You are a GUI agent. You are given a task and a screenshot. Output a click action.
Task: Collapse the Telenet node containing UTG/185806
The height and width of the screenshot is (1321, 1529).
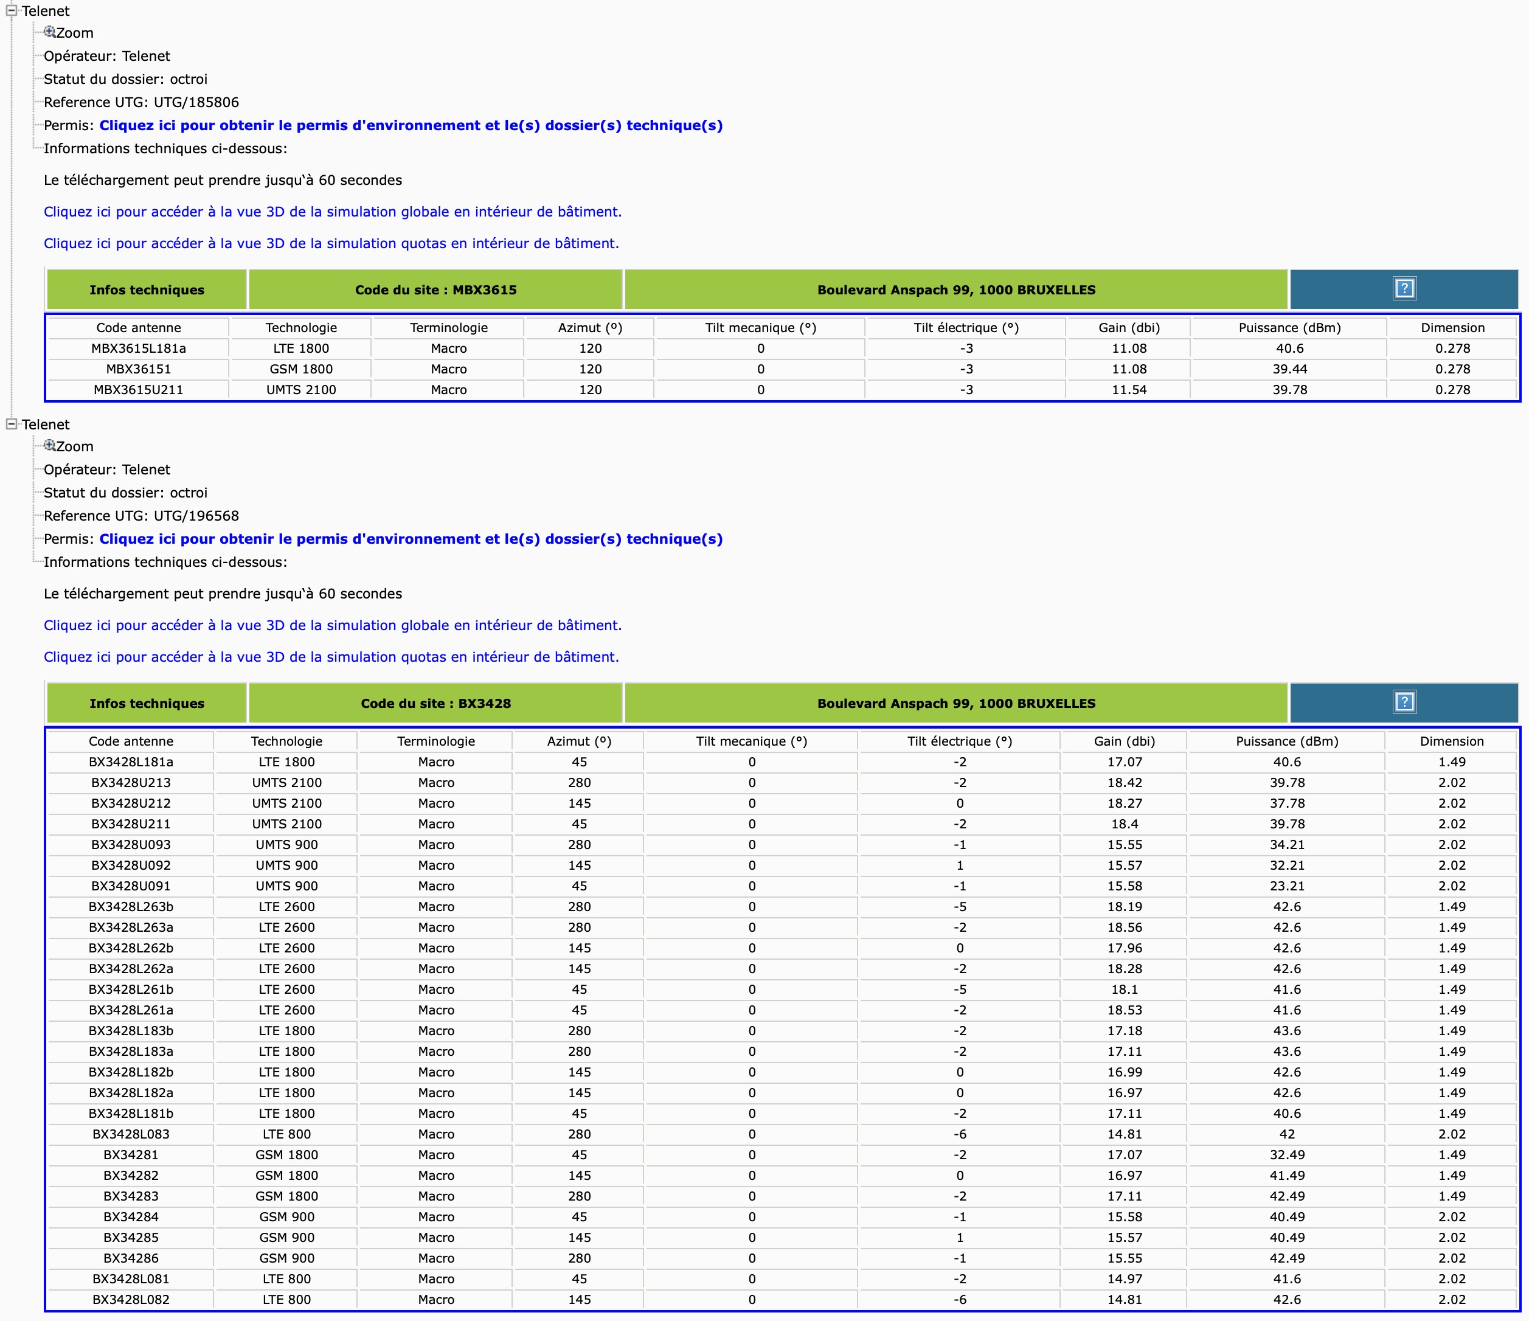pos(11,10)
